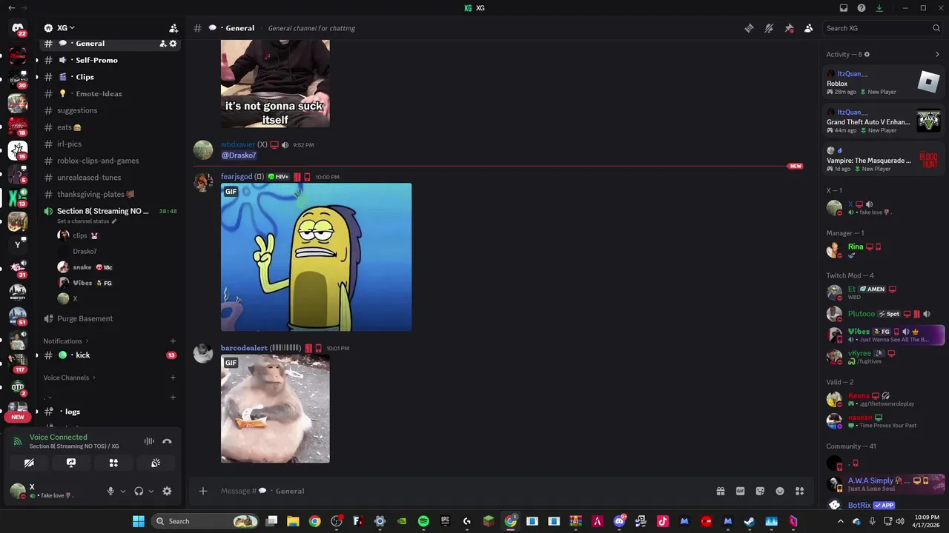Open headphone output options chevron

coord(151,491)
